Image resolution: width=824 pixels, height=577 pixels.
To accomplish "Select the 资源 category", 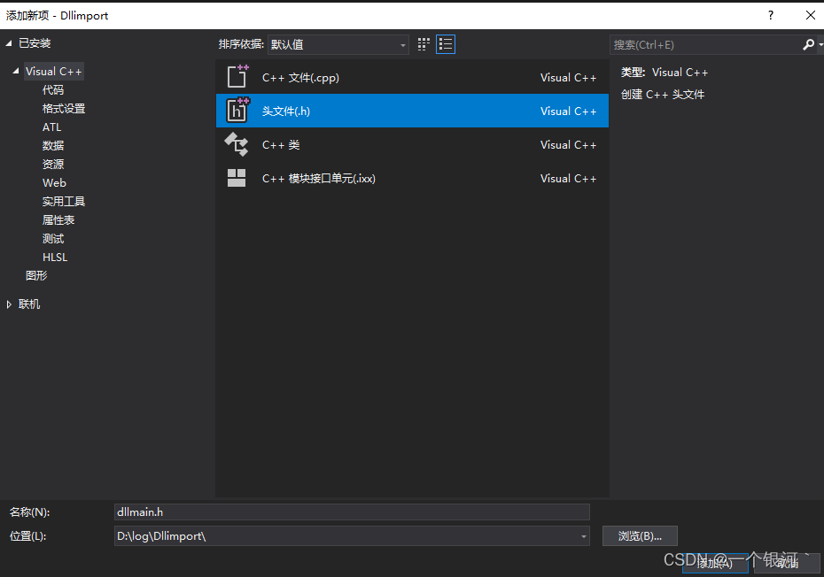I will (53, 165).
